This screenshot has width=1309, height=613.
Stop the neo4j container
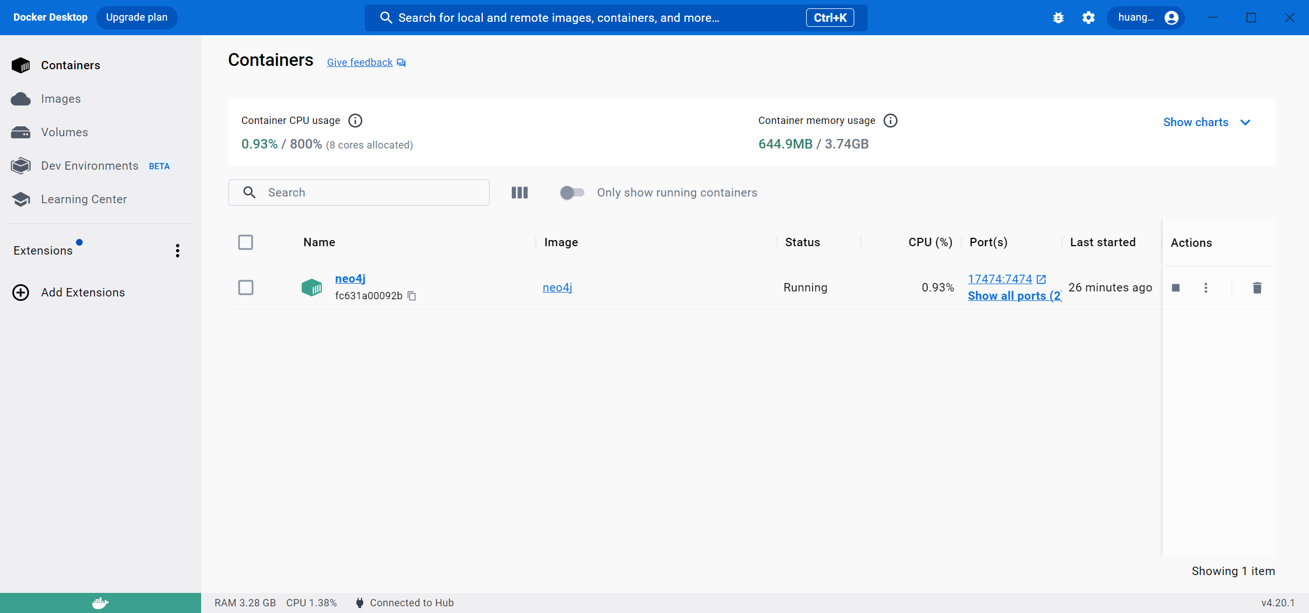point(1176,288)
